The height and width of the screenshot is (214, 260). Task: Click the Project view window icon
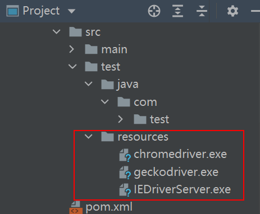pos(12,11)
